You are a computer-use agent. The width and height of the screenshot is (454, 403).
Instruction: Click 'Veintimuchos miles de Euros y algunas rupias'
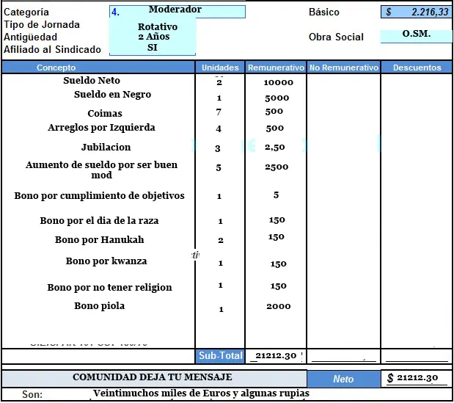[201, 393]
